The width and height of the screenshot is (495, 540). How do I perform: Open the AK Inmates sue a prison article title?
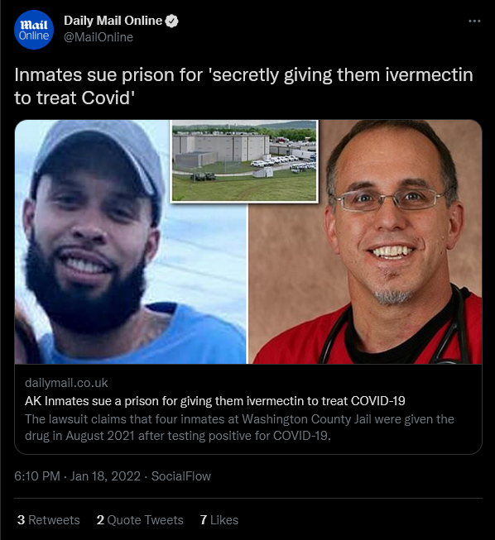point(214,401)
